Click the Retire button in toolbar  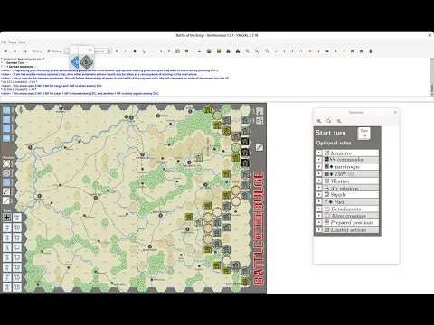(37, 51)
